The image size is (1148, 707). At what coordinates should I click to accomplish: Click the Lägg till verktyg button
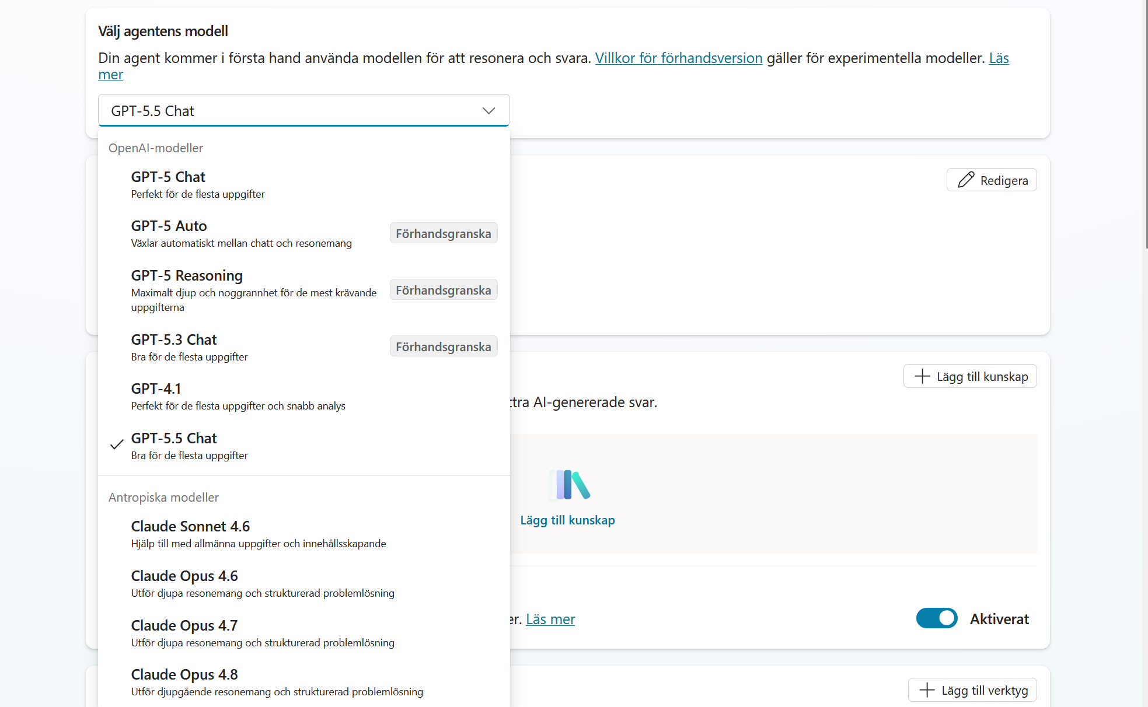click(x=972, y=690)
